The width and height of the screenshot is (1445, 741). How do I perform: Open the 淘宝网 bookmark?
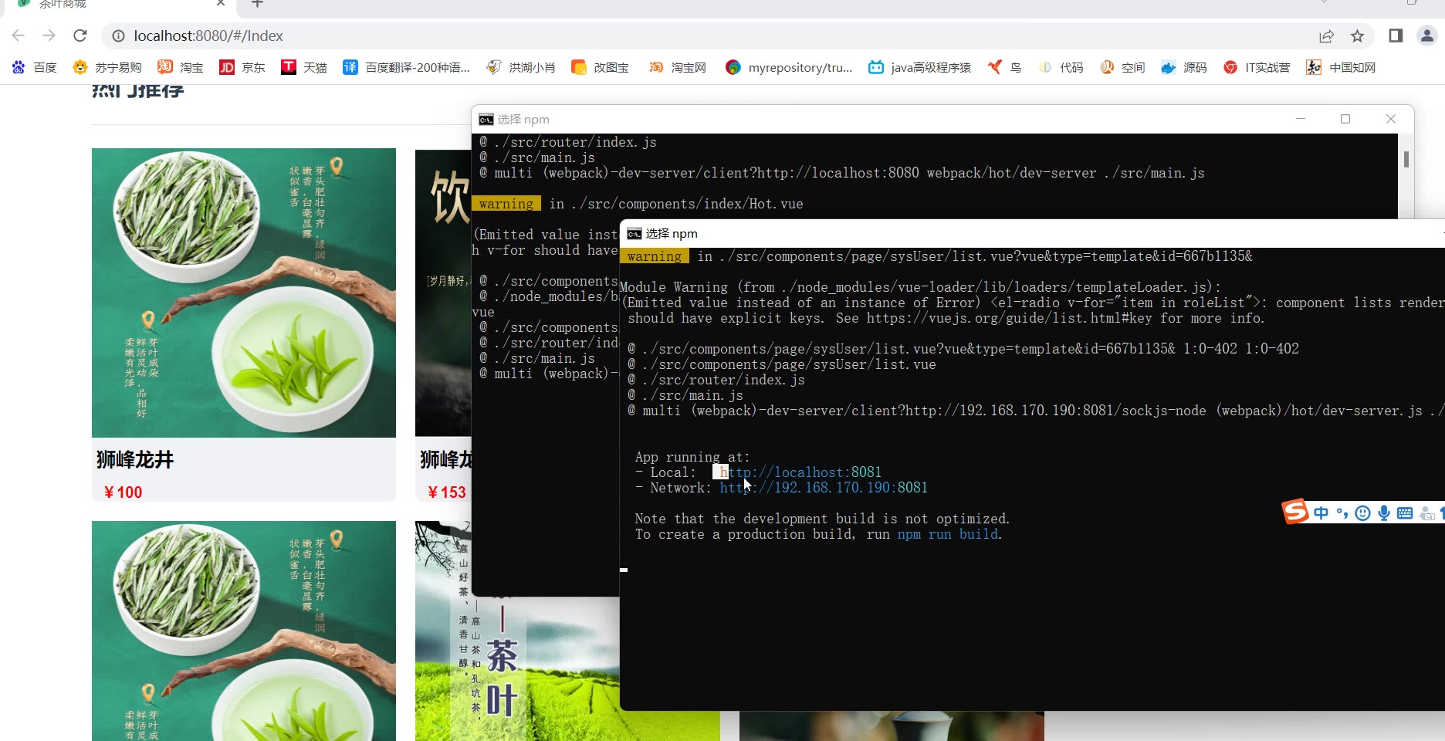pyautogui.click(x=677, y=67)
